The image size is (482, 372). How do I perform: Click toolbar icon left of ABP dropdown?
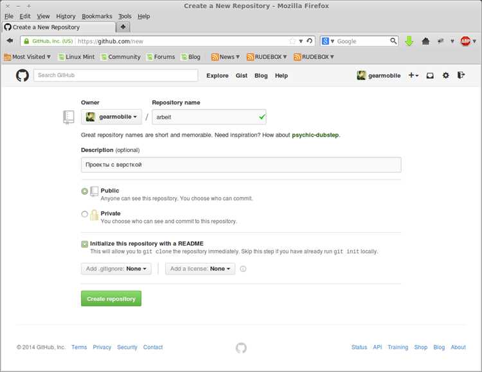point(440,41)
